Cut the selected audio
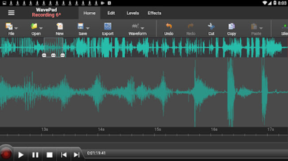The width and height of the screenshot is (288, 161). click(211, 29)
